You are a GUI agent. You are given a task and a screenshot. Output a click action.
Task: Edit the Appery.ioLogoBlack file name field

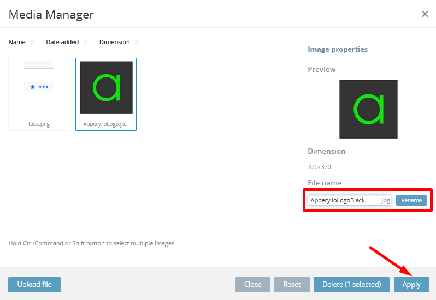tap(349, 200)
